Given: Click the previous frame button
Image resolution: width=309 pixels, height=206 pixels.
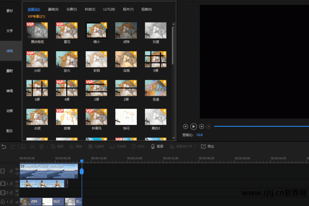Looking at the screenshot, I should (186, 126).
